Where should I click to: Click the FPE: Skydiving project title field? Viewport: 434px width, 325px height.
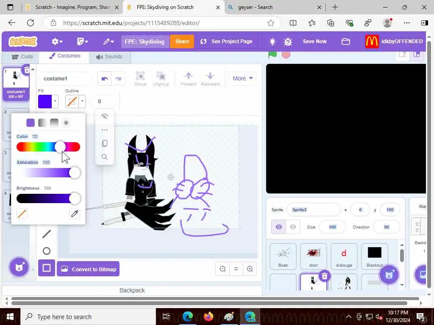(145, 41)
